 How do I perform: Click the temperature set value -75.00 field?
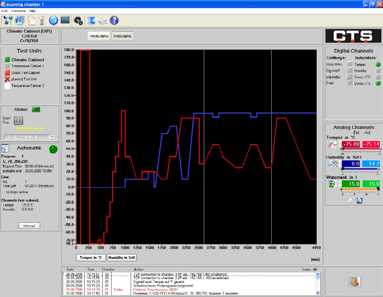coord(351,144)
